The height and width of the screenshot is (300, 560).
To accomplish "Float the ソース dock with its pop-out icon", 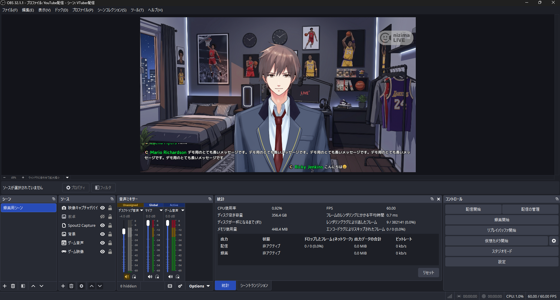I will click(x=112, y=199).
